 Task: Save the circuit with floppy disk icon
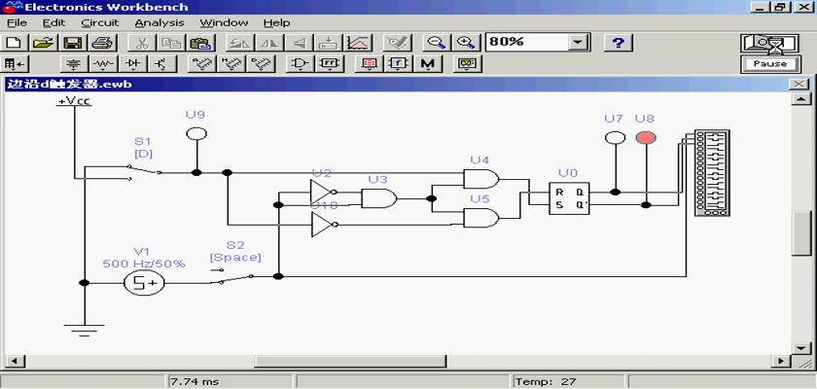(x=72, y=42)
